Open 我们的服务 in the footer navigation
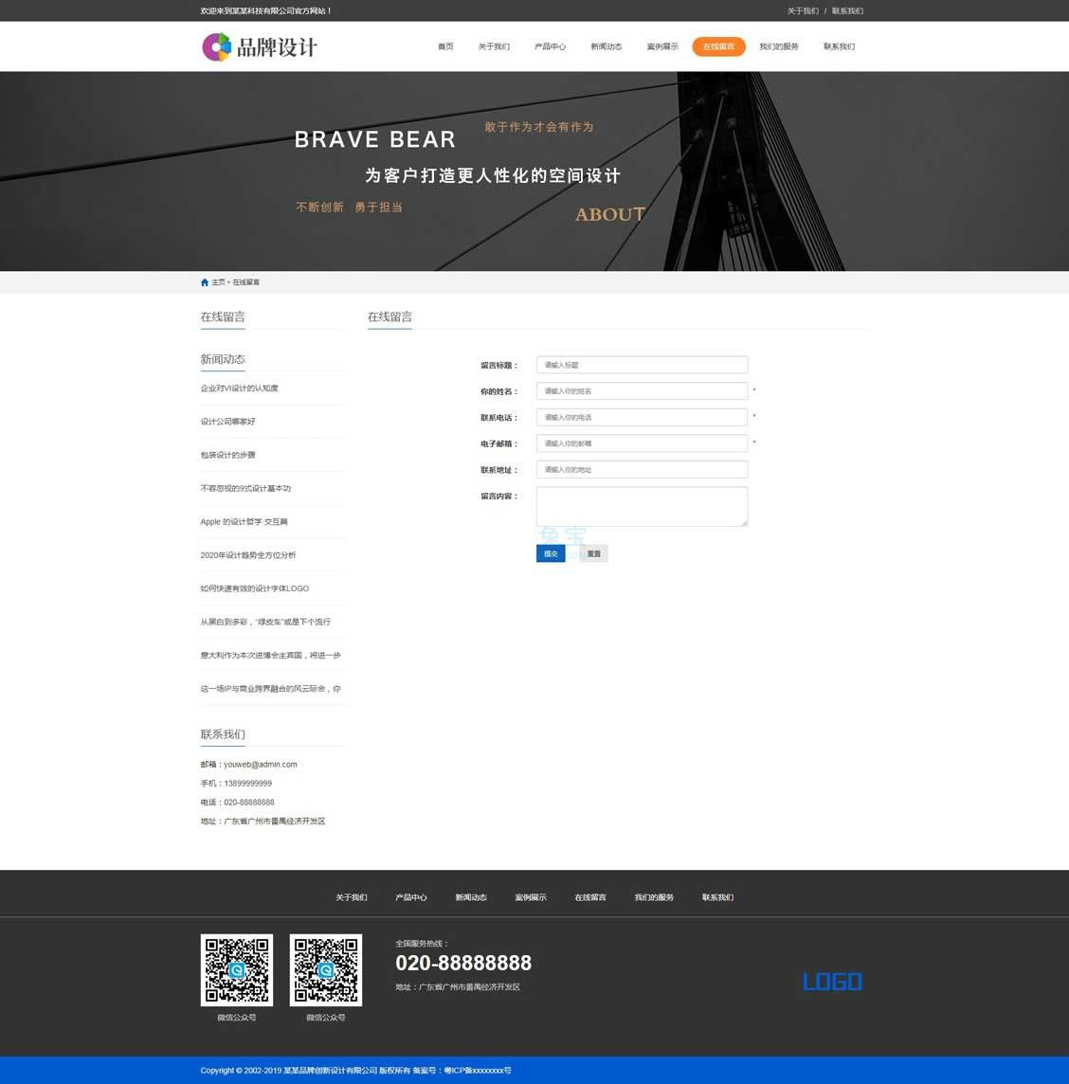This screenshot has height=1084, width=1069. [654, 897]
